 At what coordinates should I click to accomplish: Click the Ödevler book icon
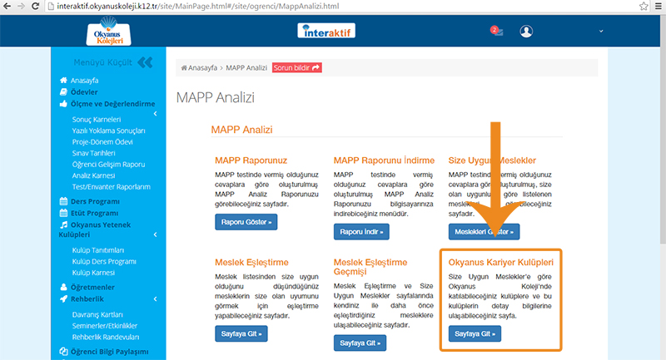(x=63, y=91)
